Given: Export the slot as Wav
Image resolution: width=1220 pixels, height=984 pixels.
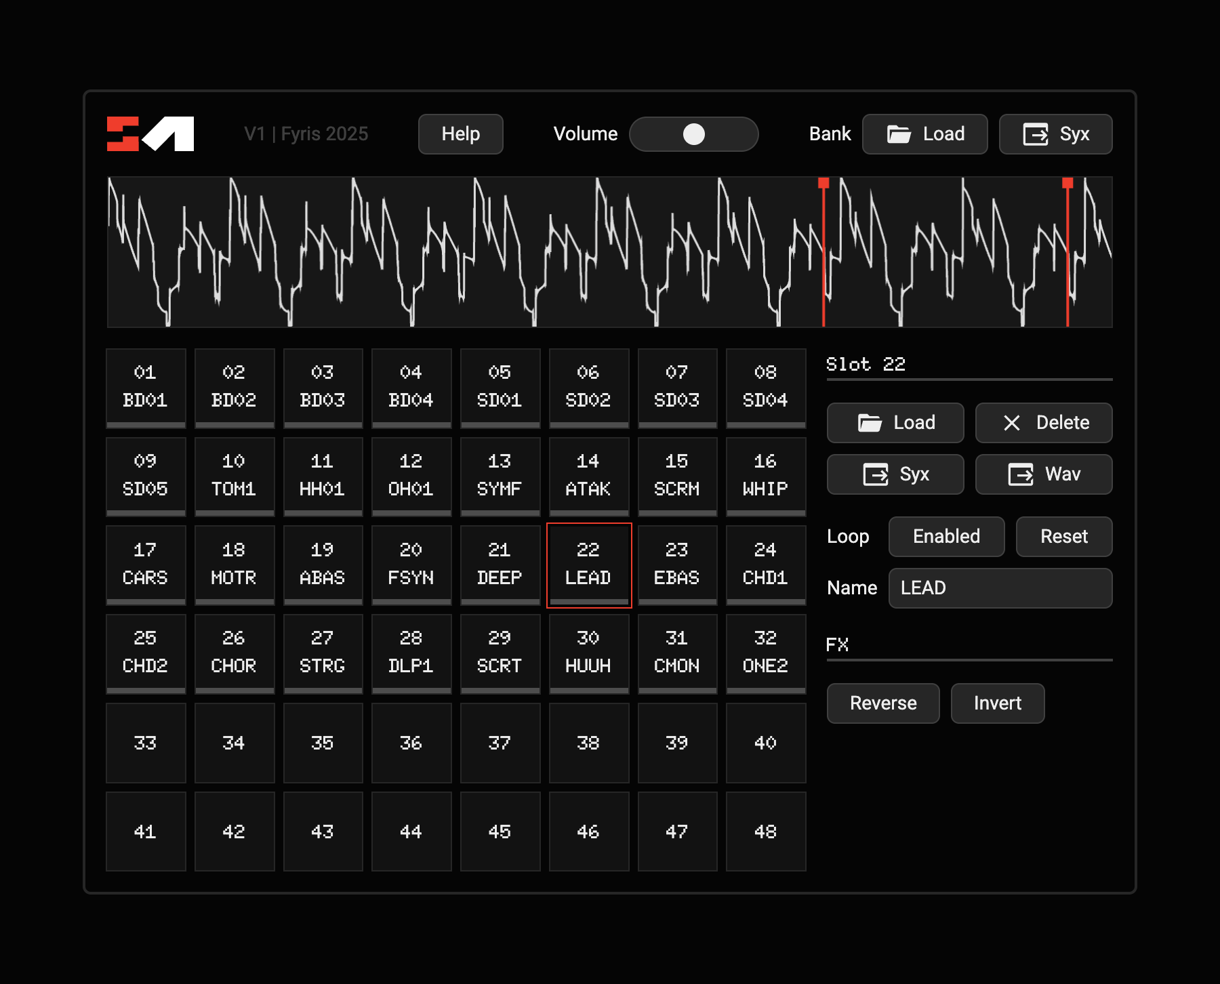Looking at the screenshot, I should 1043,474.
